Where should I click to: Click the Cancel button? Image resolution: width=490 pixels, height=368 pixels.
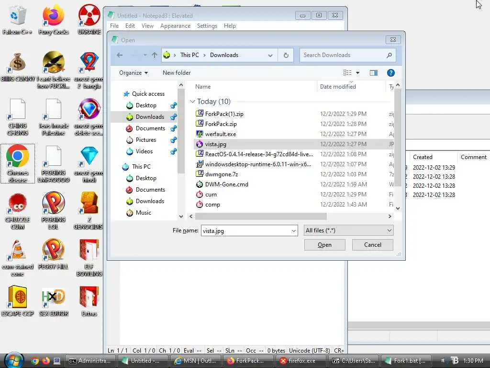(372, 245)
